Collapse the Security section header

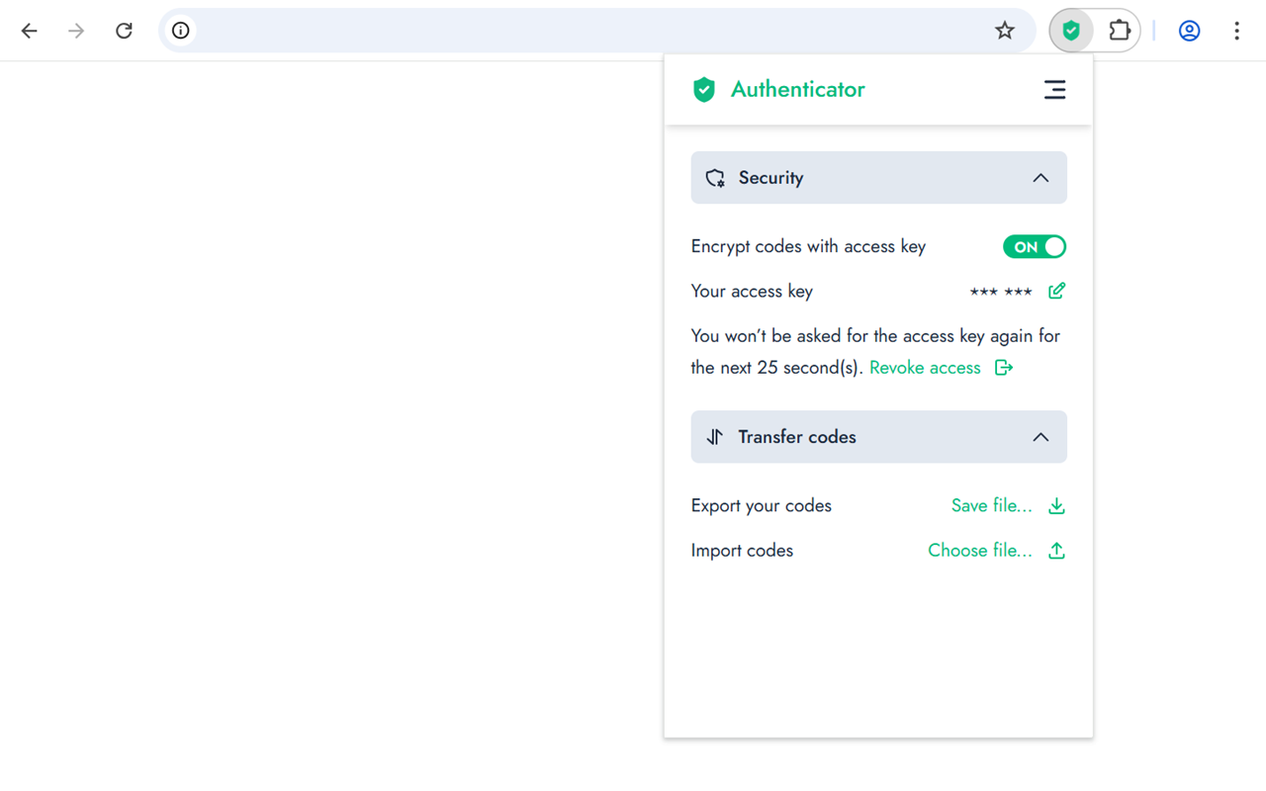[x=878, y=178]
